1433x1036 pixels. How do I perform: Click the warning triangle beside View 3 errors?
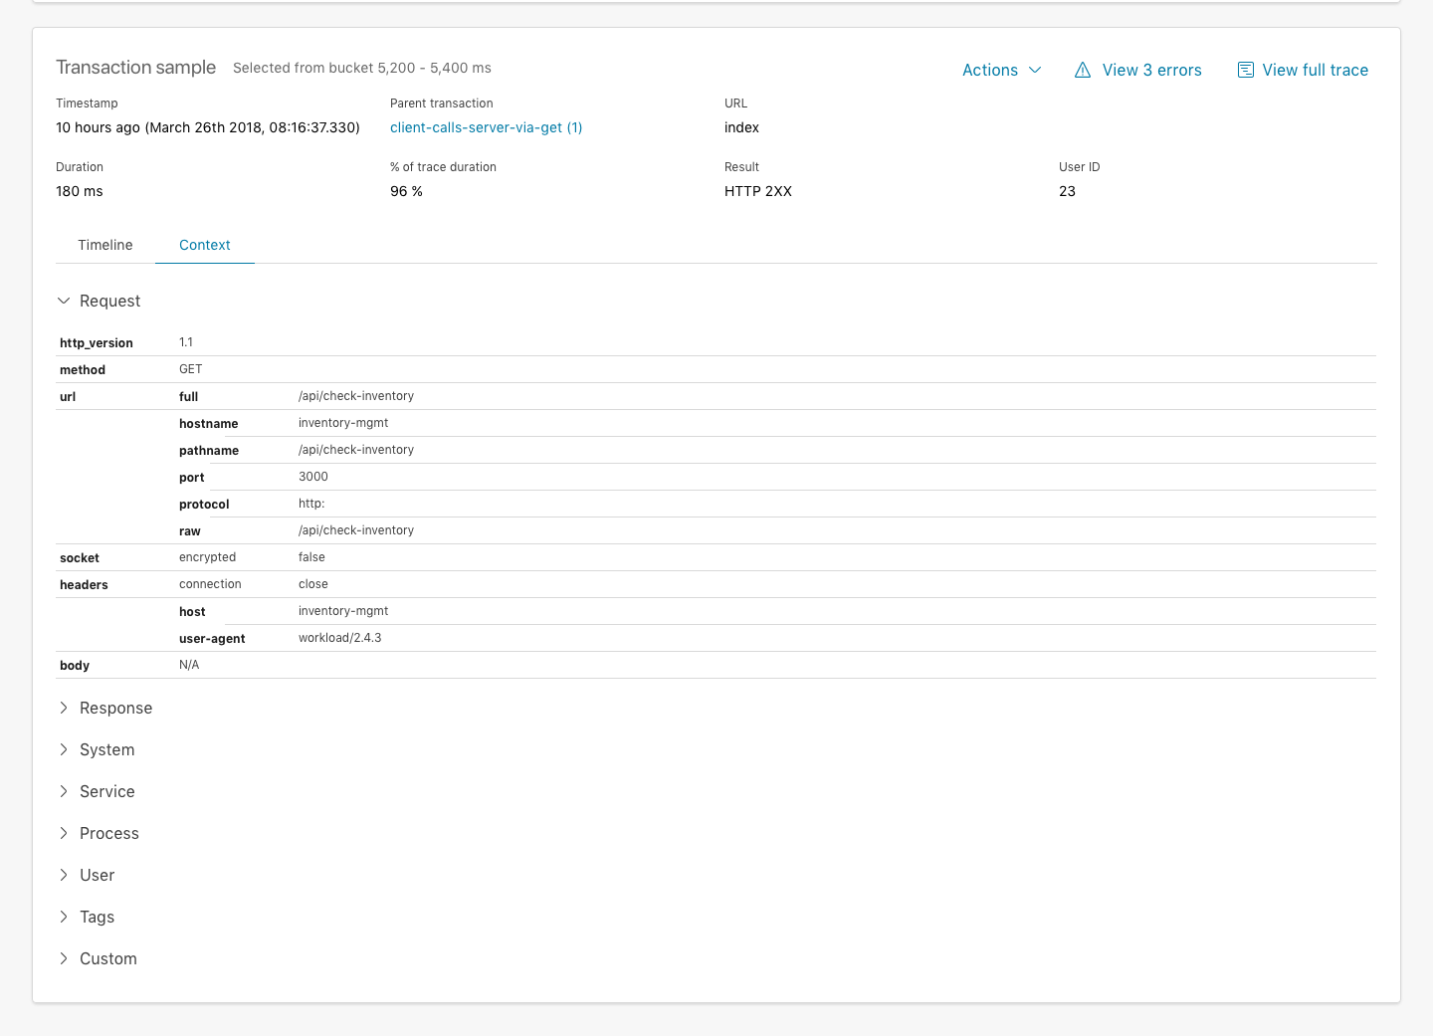(x=1083, y=70)
